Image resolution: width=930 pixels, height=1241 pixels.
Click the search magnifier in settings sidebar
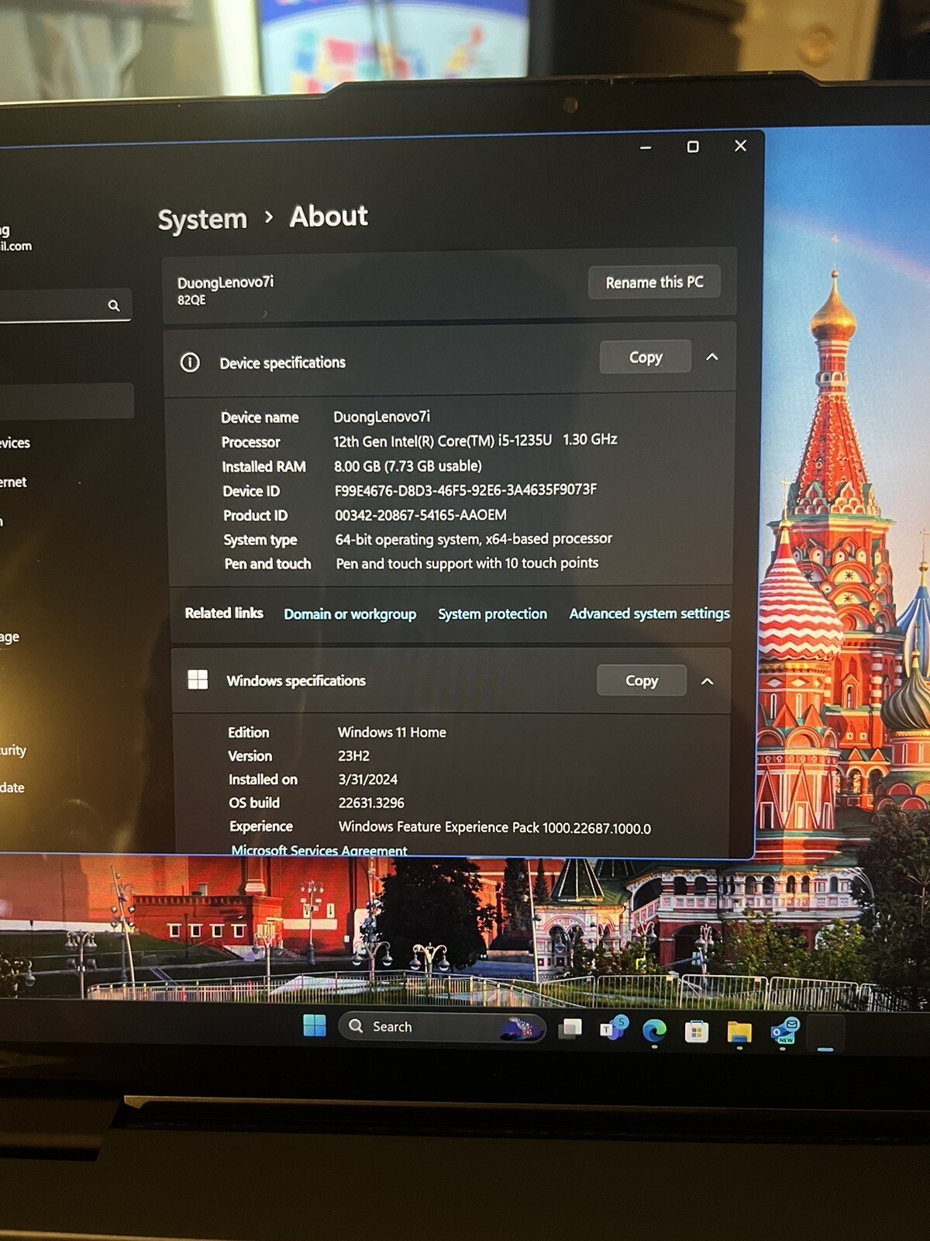[x=114, y=306]
